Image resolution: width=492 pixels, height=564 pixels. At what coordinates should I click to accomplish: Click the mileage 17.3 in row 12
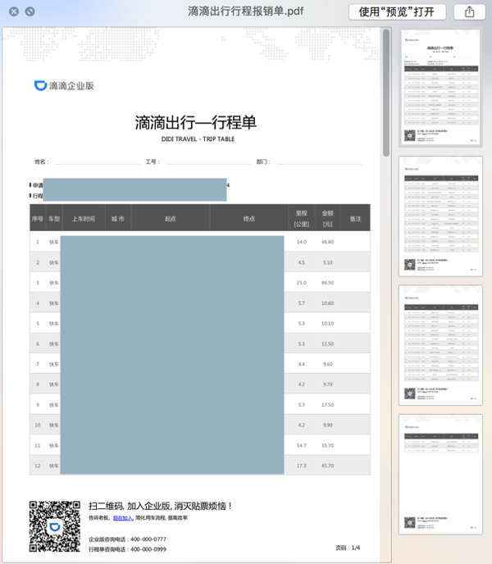(302, 466)
